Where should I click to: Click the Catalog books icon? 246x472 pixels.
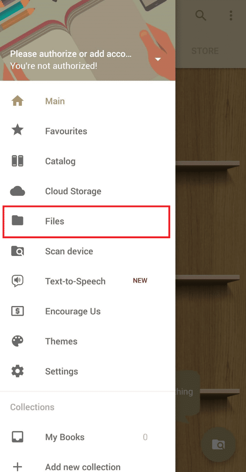coord(17,161)
